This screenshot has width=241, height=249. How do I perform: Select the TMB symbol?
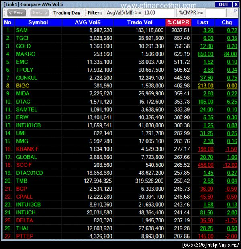click(x=22, y=181)
